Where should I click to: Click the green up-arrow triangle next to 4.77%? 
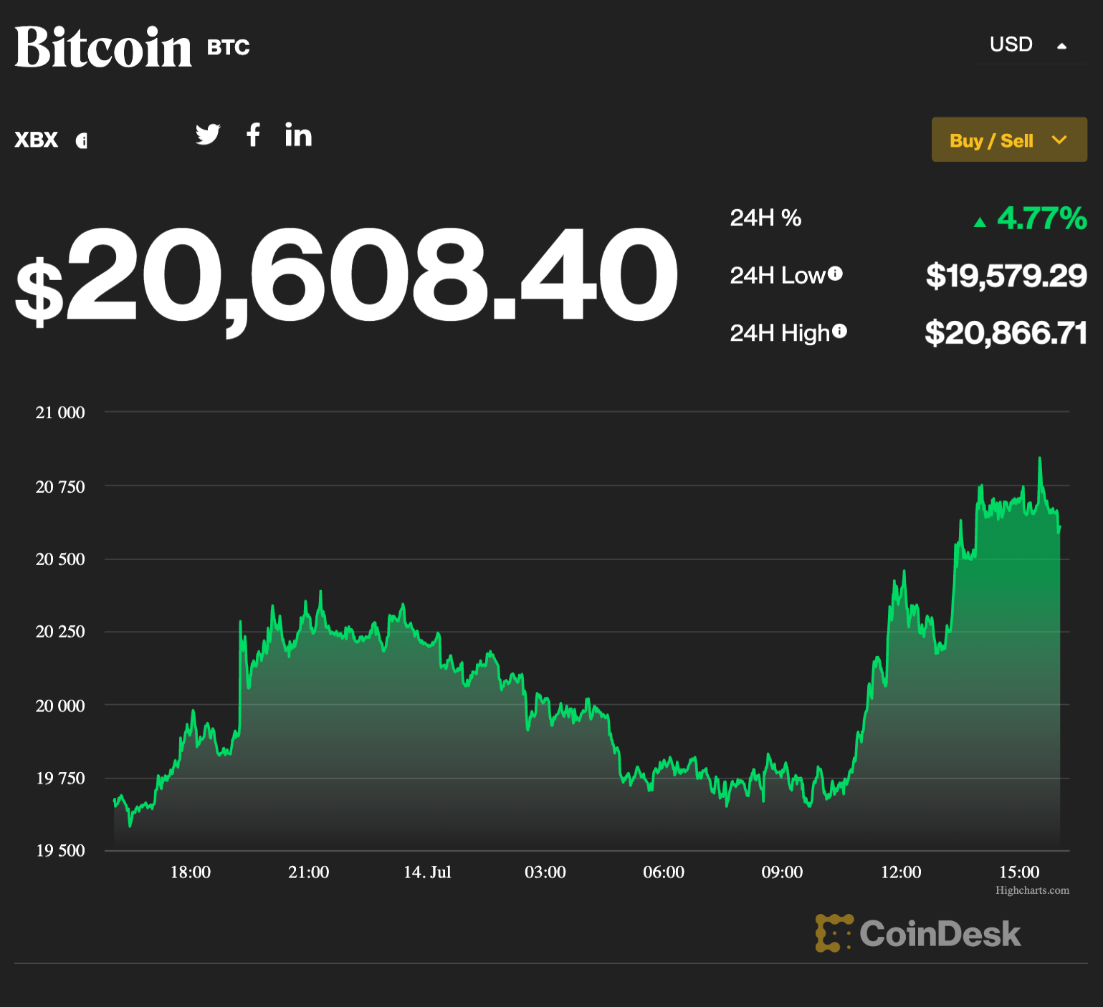coord(980,221)
